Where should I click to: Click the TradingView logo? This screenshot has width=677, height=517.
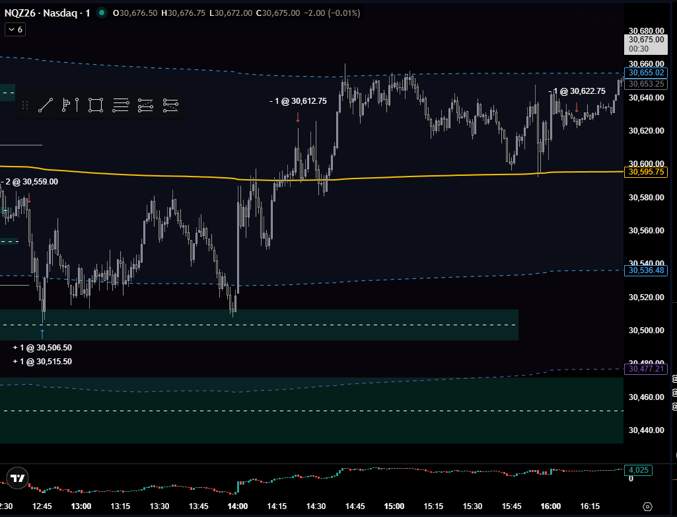click(x=18, y=478)
